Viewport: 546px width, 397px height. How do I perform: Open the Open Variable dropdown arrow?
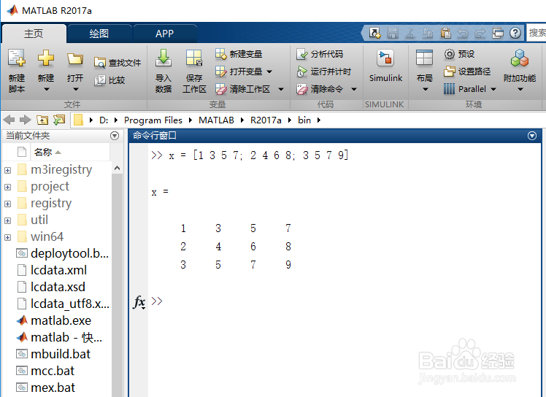pyautogui.click(x=269, y=72)
